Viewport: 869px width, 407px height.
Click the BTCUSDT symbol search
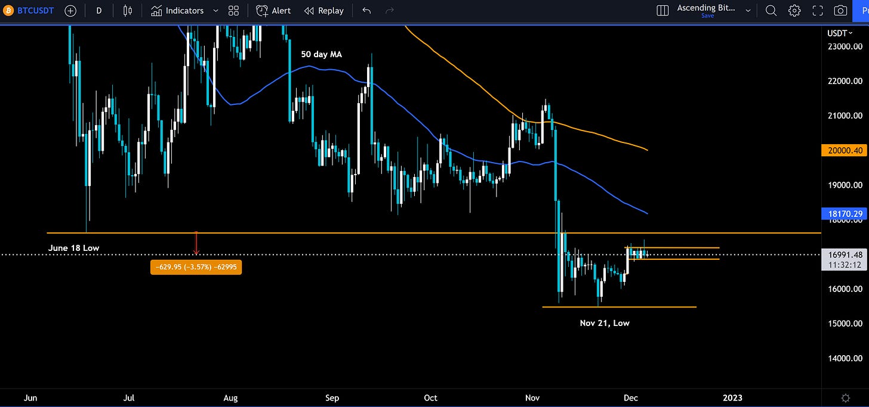(x=29, y=11)
